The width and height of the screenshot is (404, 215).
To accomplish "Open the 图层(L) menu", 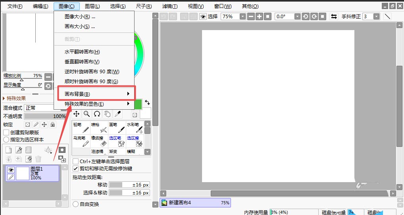I will coord(92,6).
